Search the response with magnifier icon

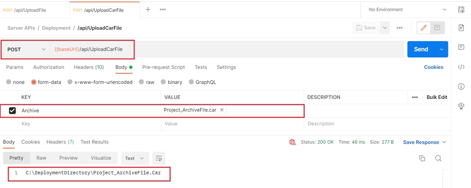[x=438, y=158]
